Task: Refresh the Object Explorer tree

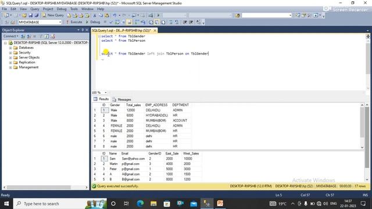Action: (x=46, y=36)
